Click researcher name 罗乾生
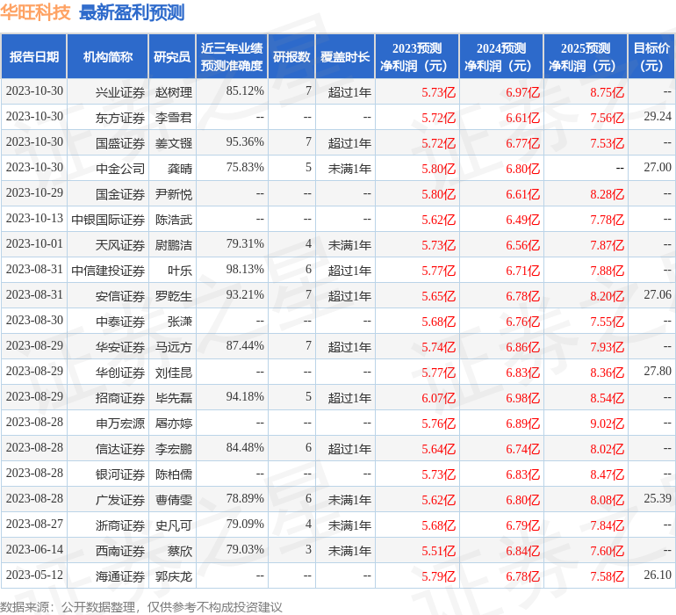 (173, 296)
